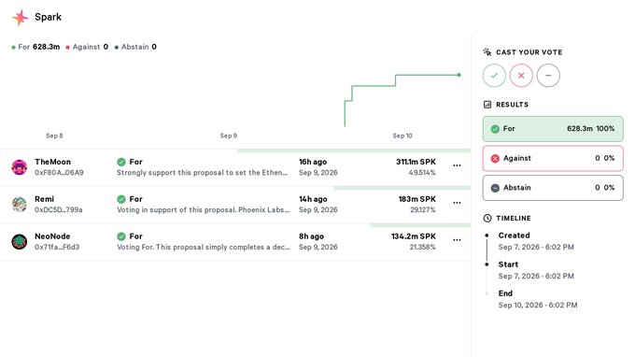Click address 0xDC5D...799a
Viewport: 635px width, 357px height.
pyautogui.click(x=58, y=210)
